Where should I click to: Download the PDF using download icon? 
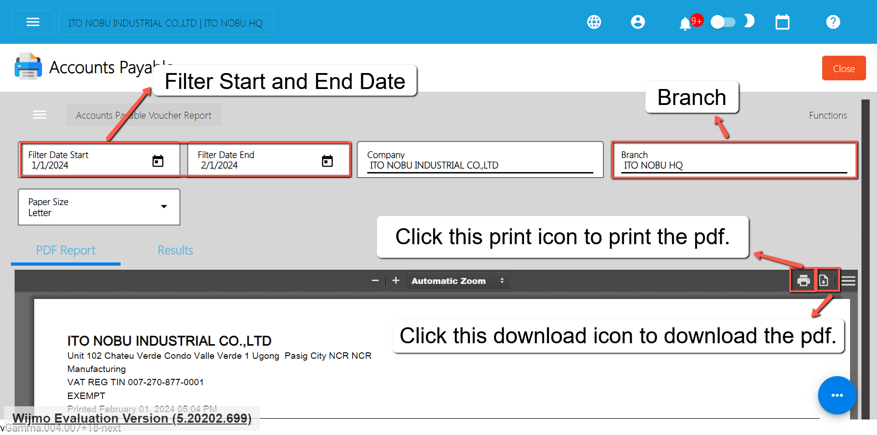click(x=824, y=281)
